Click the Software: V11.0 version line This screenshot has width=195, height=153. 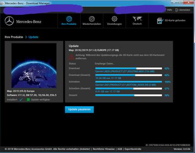pos(32,95)
